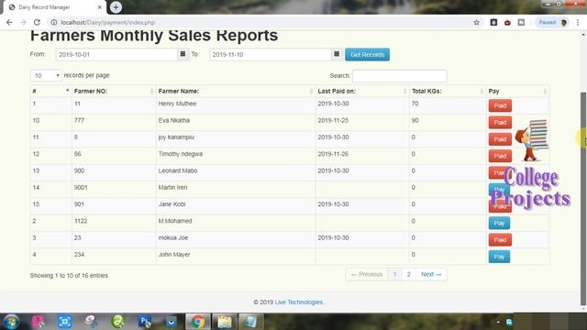Image resolution: width=587 pixels, height=330 pixels.
Task: Click the pink taskbar icon next to Start
Action: (38, 322)
